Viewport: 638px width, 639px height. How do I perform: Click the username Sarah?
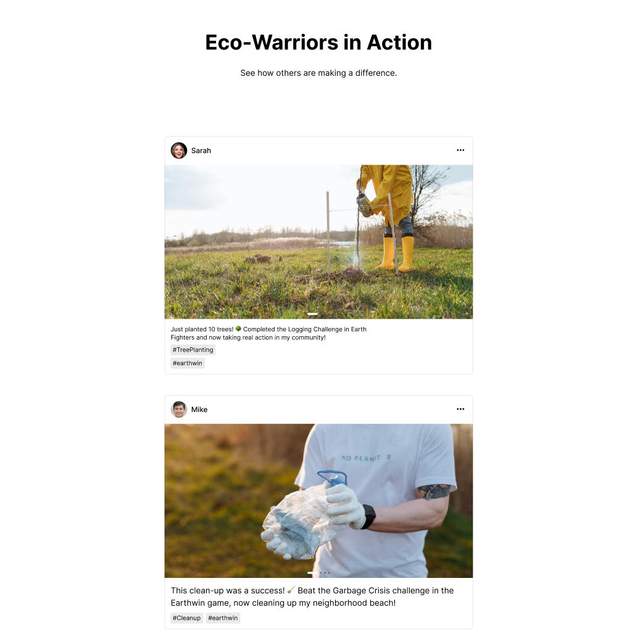click(201, 150)
